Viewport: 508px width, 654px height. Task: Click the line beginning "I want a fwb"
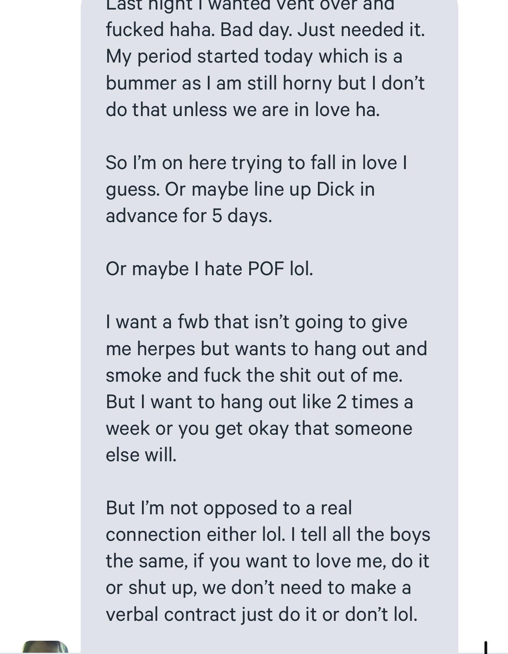(x=256, y=322)
